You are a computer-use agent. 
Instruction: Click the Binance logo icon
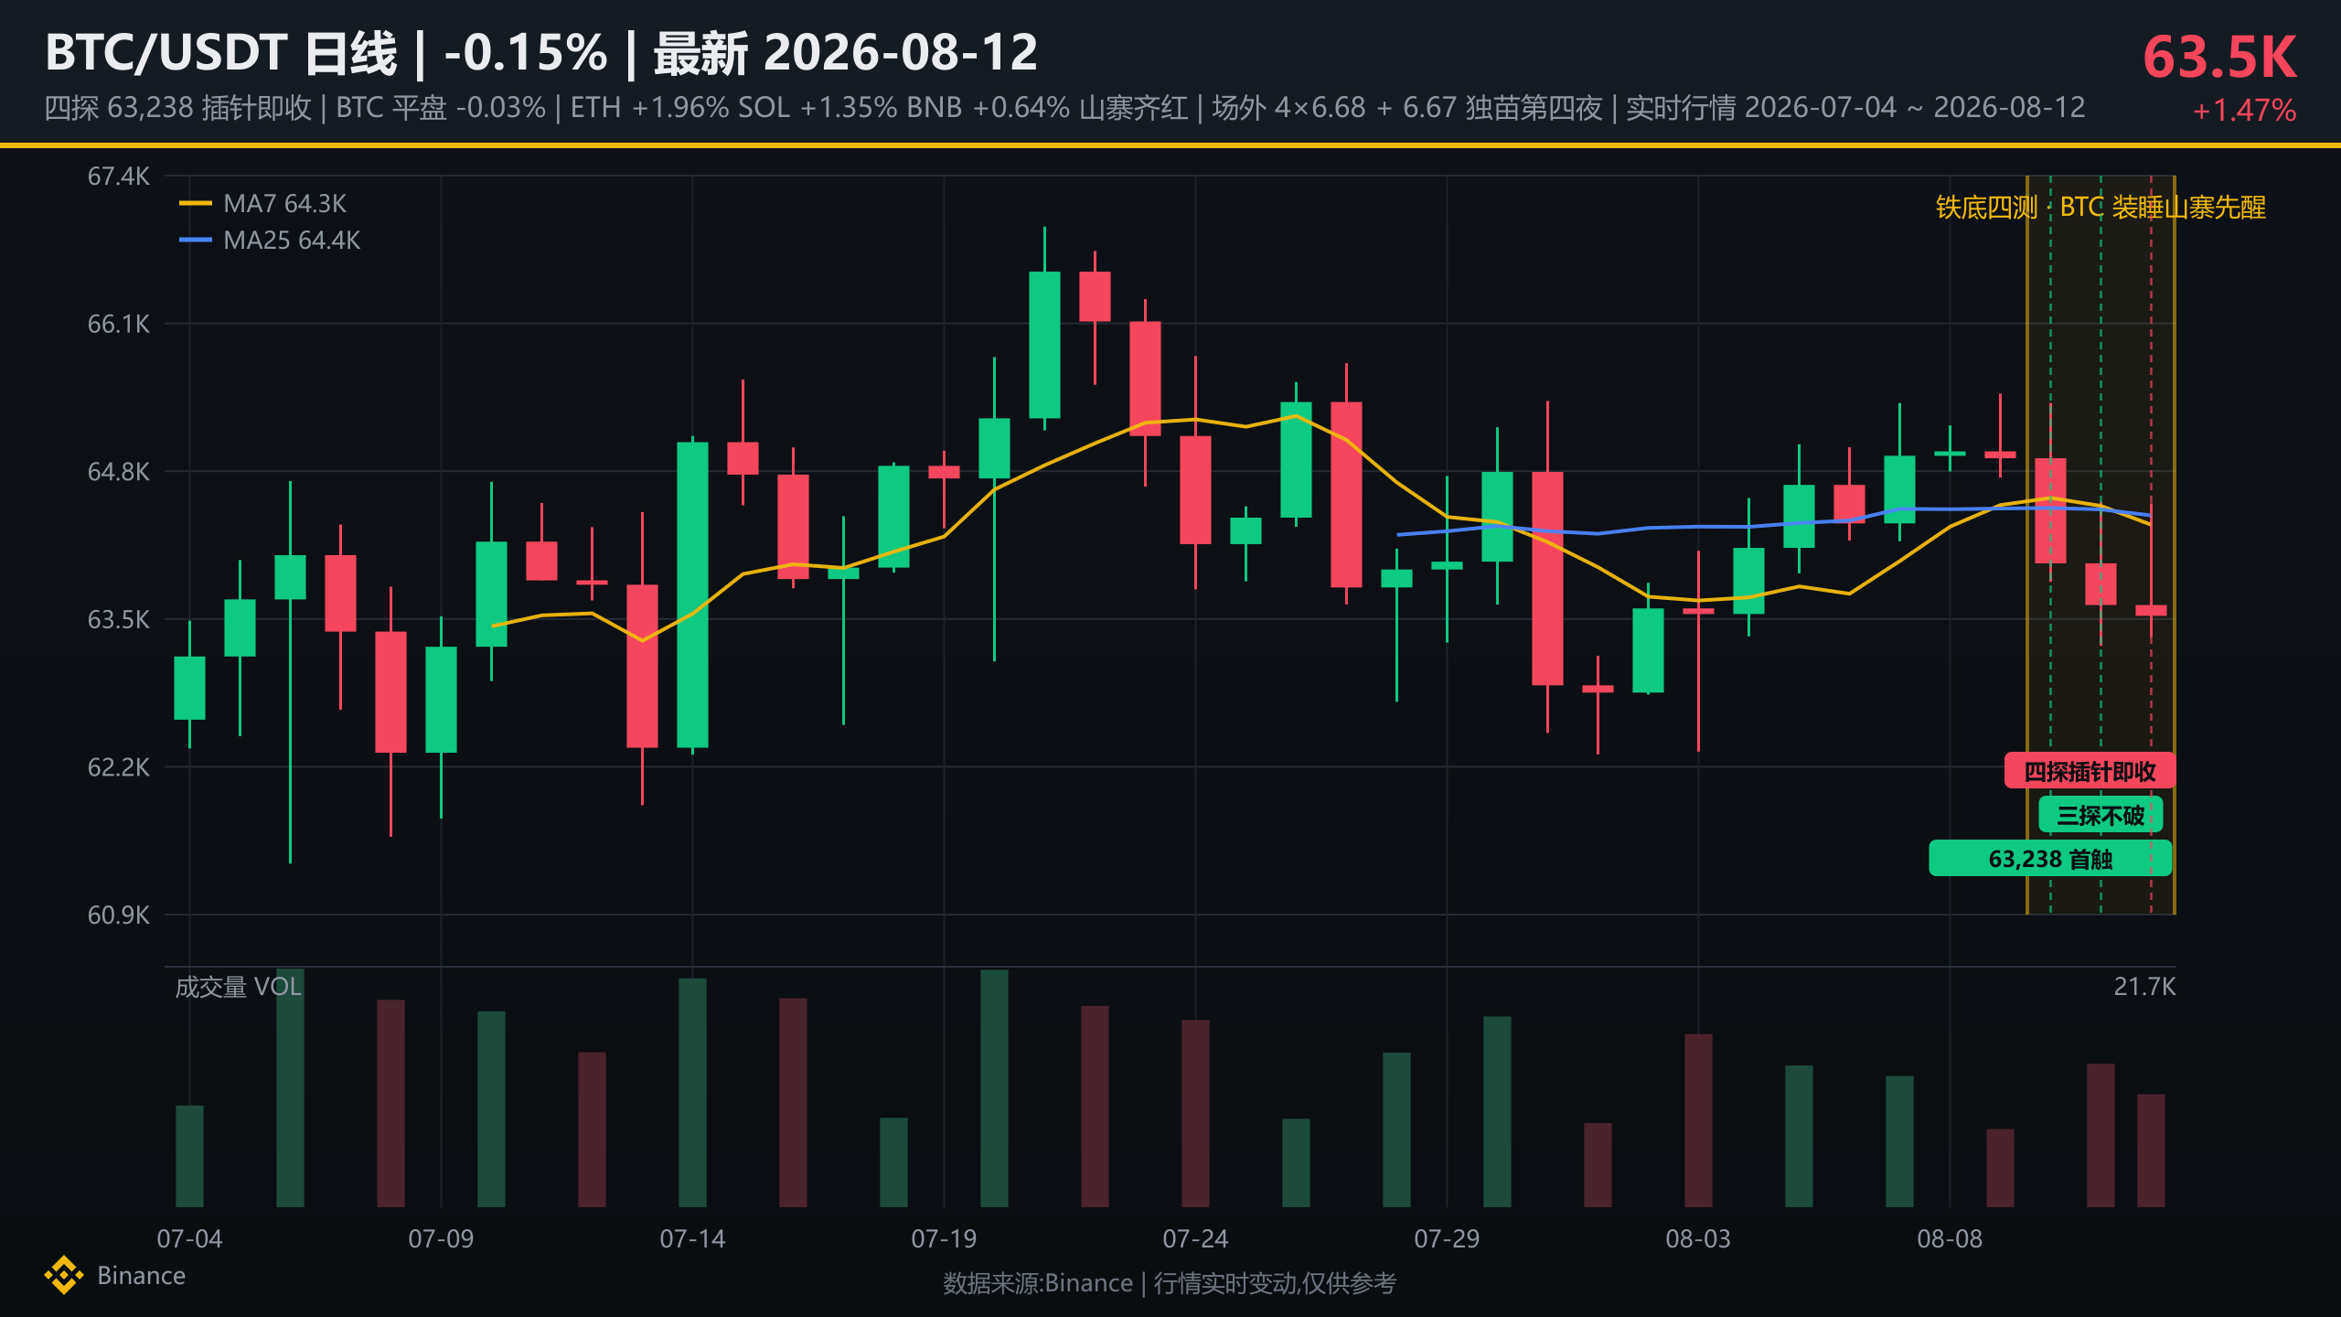pos(63,1275)
